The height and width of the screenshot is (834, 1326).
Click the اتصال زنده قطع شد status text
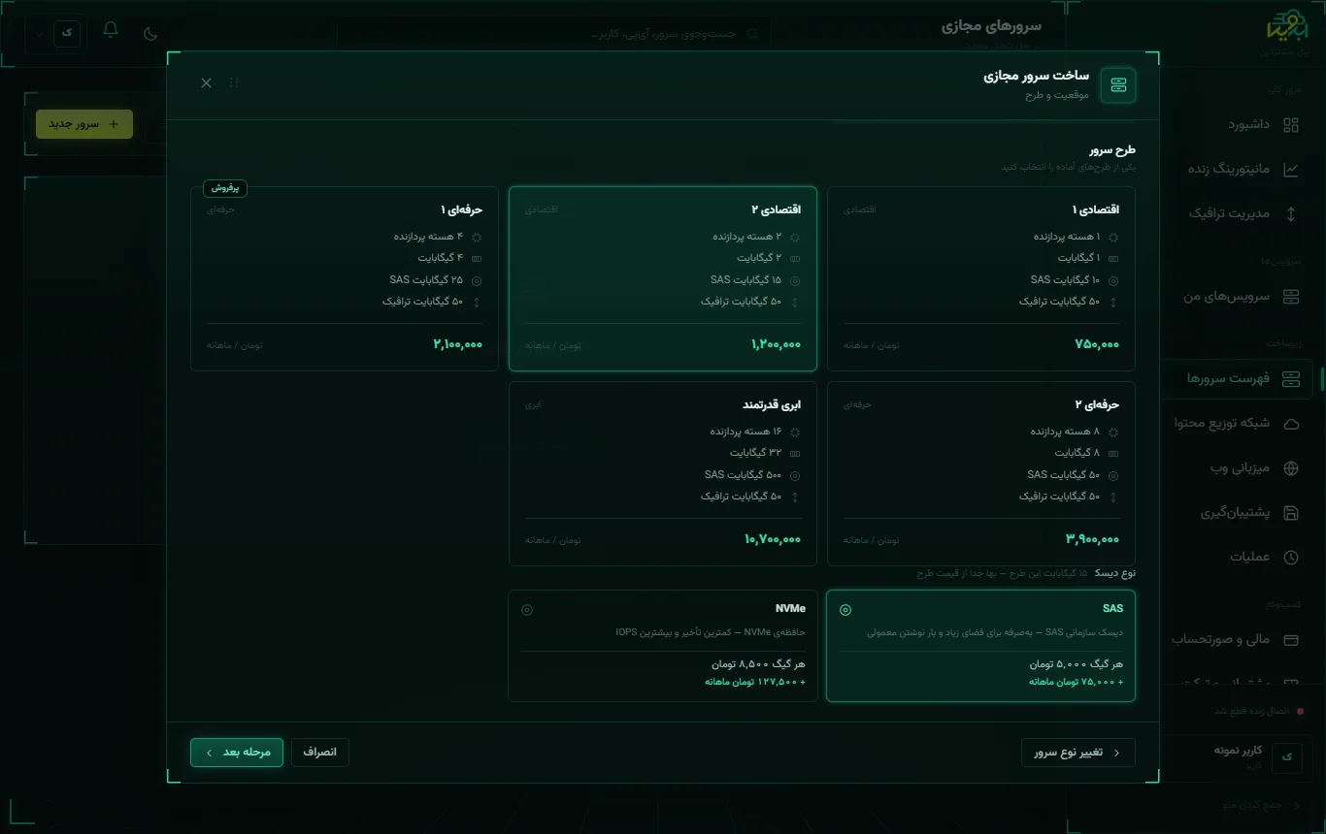point(1252,712)
